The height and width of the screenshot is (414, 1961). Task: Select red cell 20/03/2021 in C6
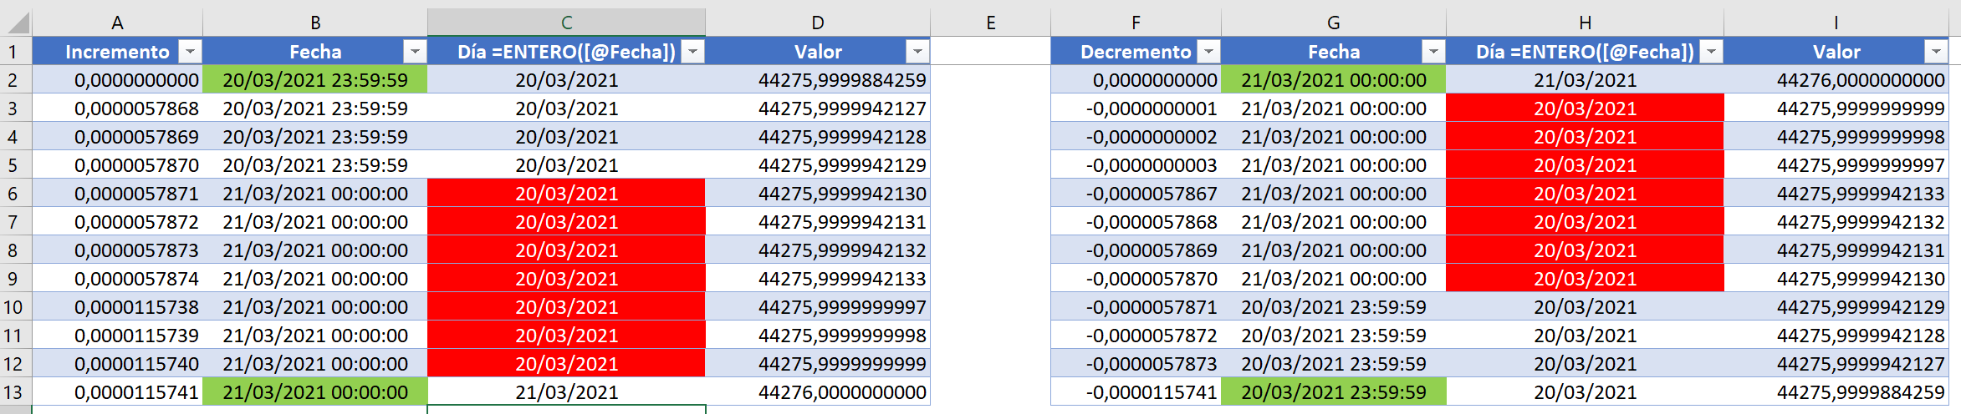tap(566, 194)
